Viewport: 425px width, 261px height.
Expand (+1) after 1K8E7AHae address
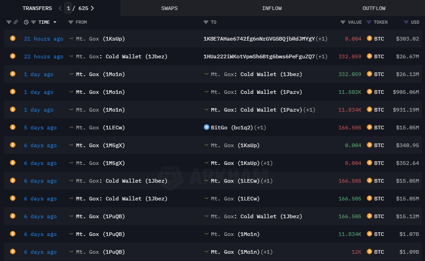[321, 39]
